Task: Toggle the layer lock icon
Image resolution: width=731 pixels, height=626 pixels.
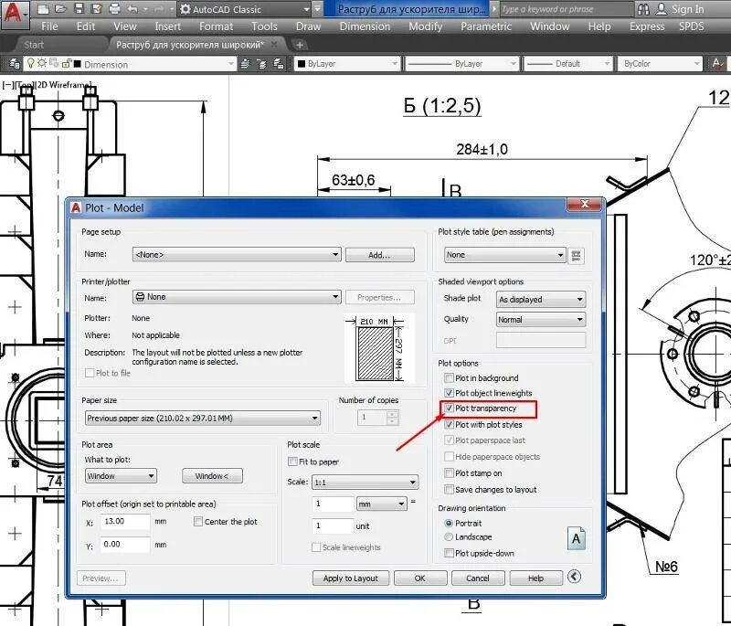Action: point(66,63)
